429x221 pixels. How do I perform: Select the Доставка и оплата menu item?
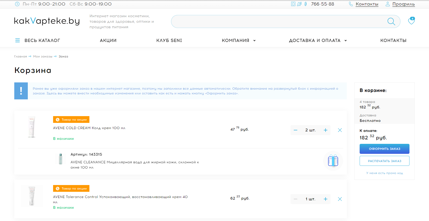315,40
